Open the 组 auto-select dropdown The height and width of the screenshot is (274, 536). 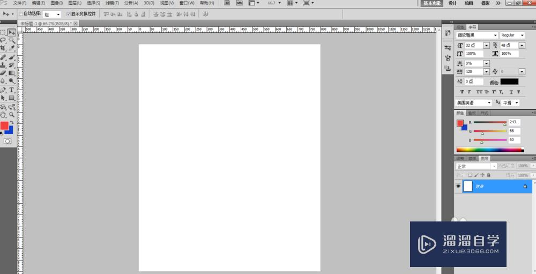point(52,14)
